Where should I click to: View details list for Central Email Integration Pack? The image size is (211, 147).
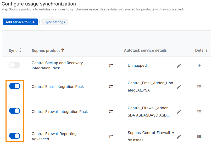pyautogui.click(x=199, y=87)
